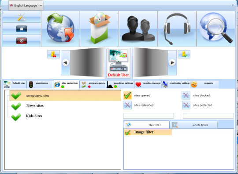Switch to the monitoring settings tab
The image size is (238, 174).
pyautogui.click(x=176, y=84)
